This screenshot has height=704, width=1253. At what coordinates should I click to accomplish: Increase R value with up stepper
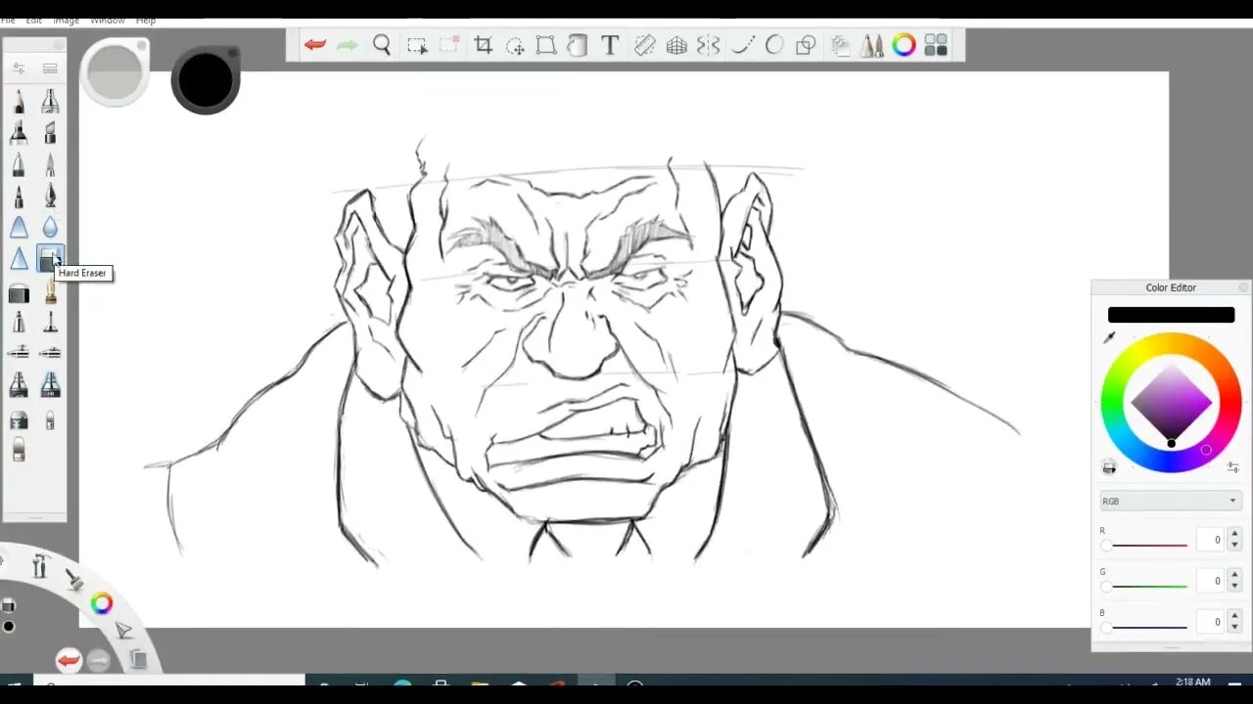(1234, 534)
